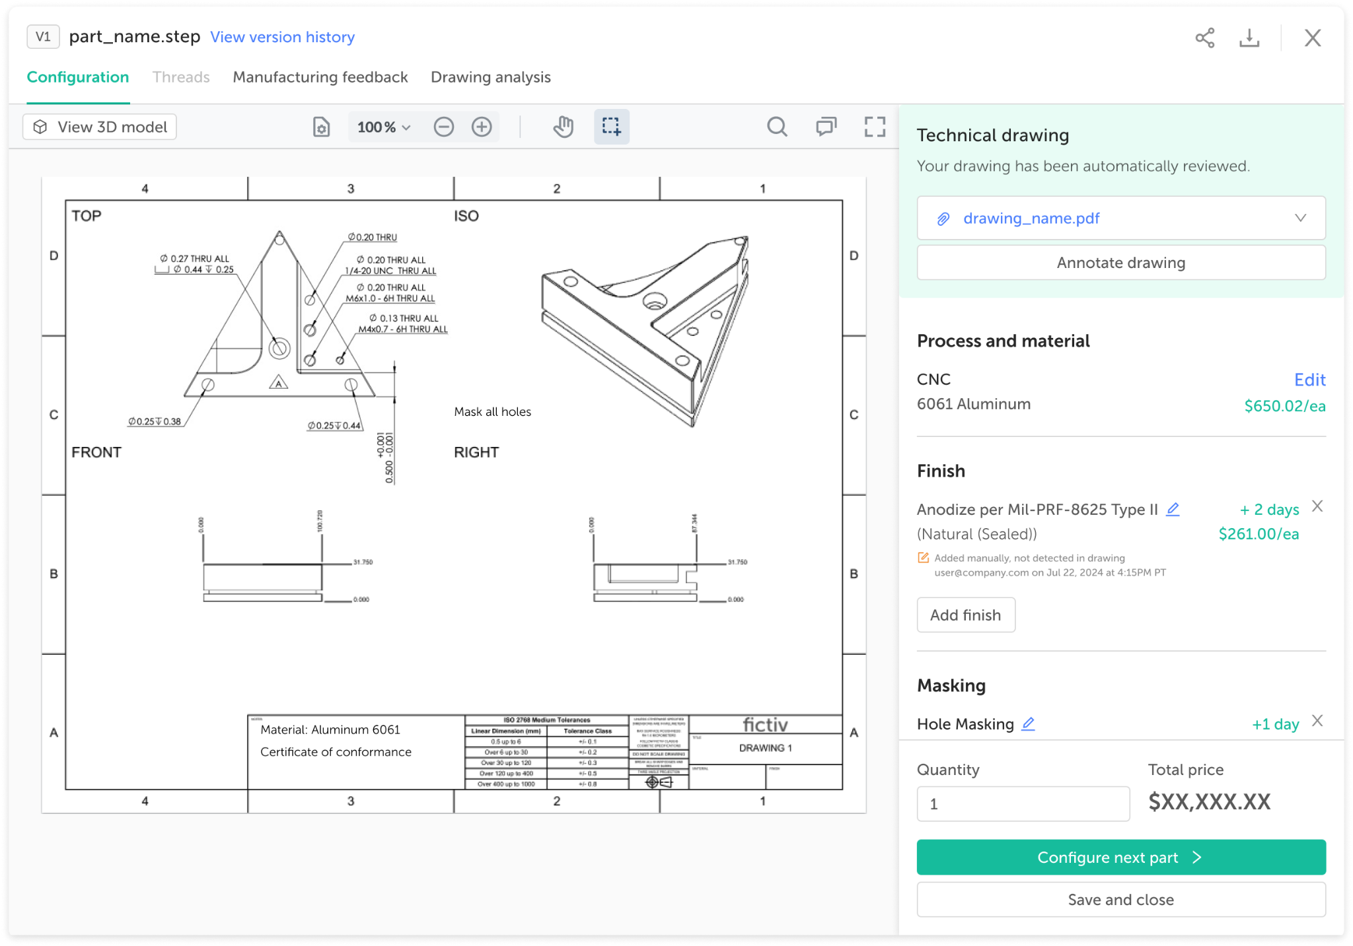The width and height of the screenshot is (1353, 946).
Task: Open View version history link
Action: click(x=282, y=37)
